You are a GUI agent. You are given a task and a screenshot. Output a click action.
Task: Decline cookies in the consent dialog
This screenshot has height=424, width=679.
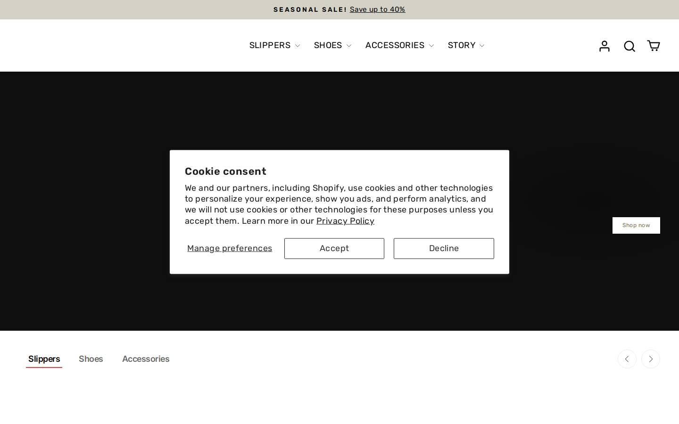444,248
